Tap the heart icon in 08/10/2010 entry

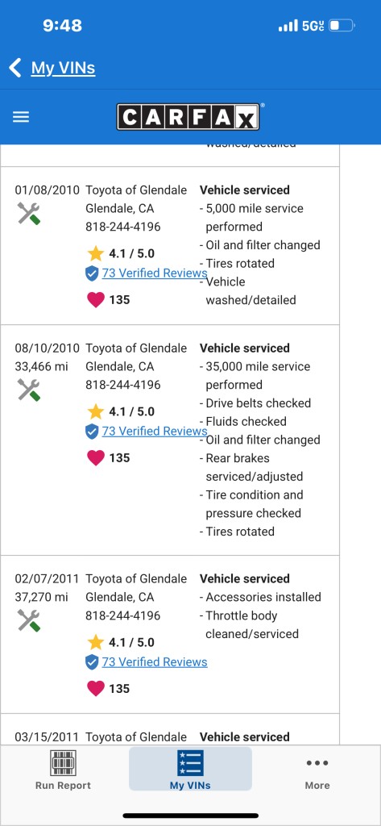pyautogui.click(x=95, y=458)
